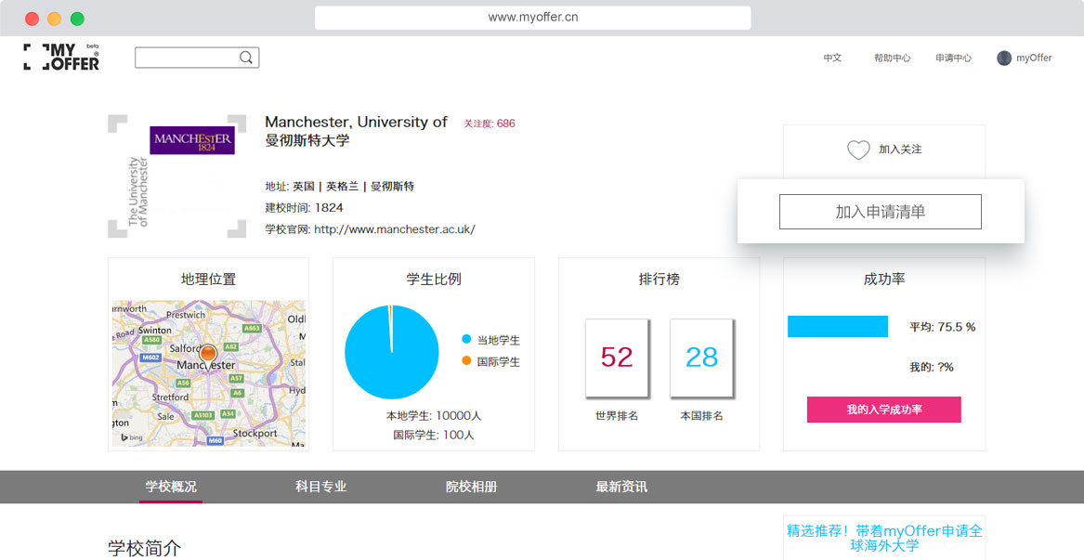The image size is (1084, 560).
Task: Open 帮助中心 help center
Action: pos(892,59)
